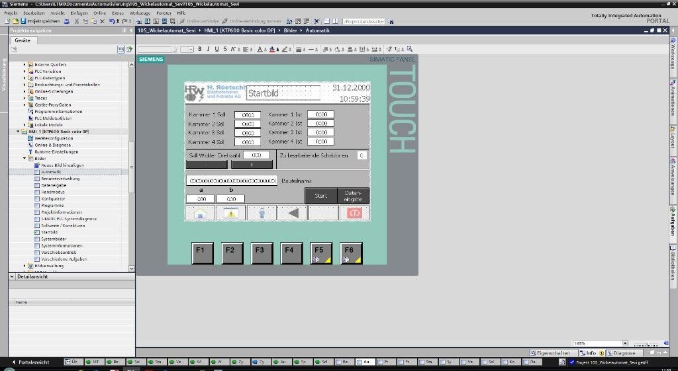Collapse the Bilder folder in tree
Image resolution: width=678 pixels, height=371 pixels.
[x=24, y=159]
